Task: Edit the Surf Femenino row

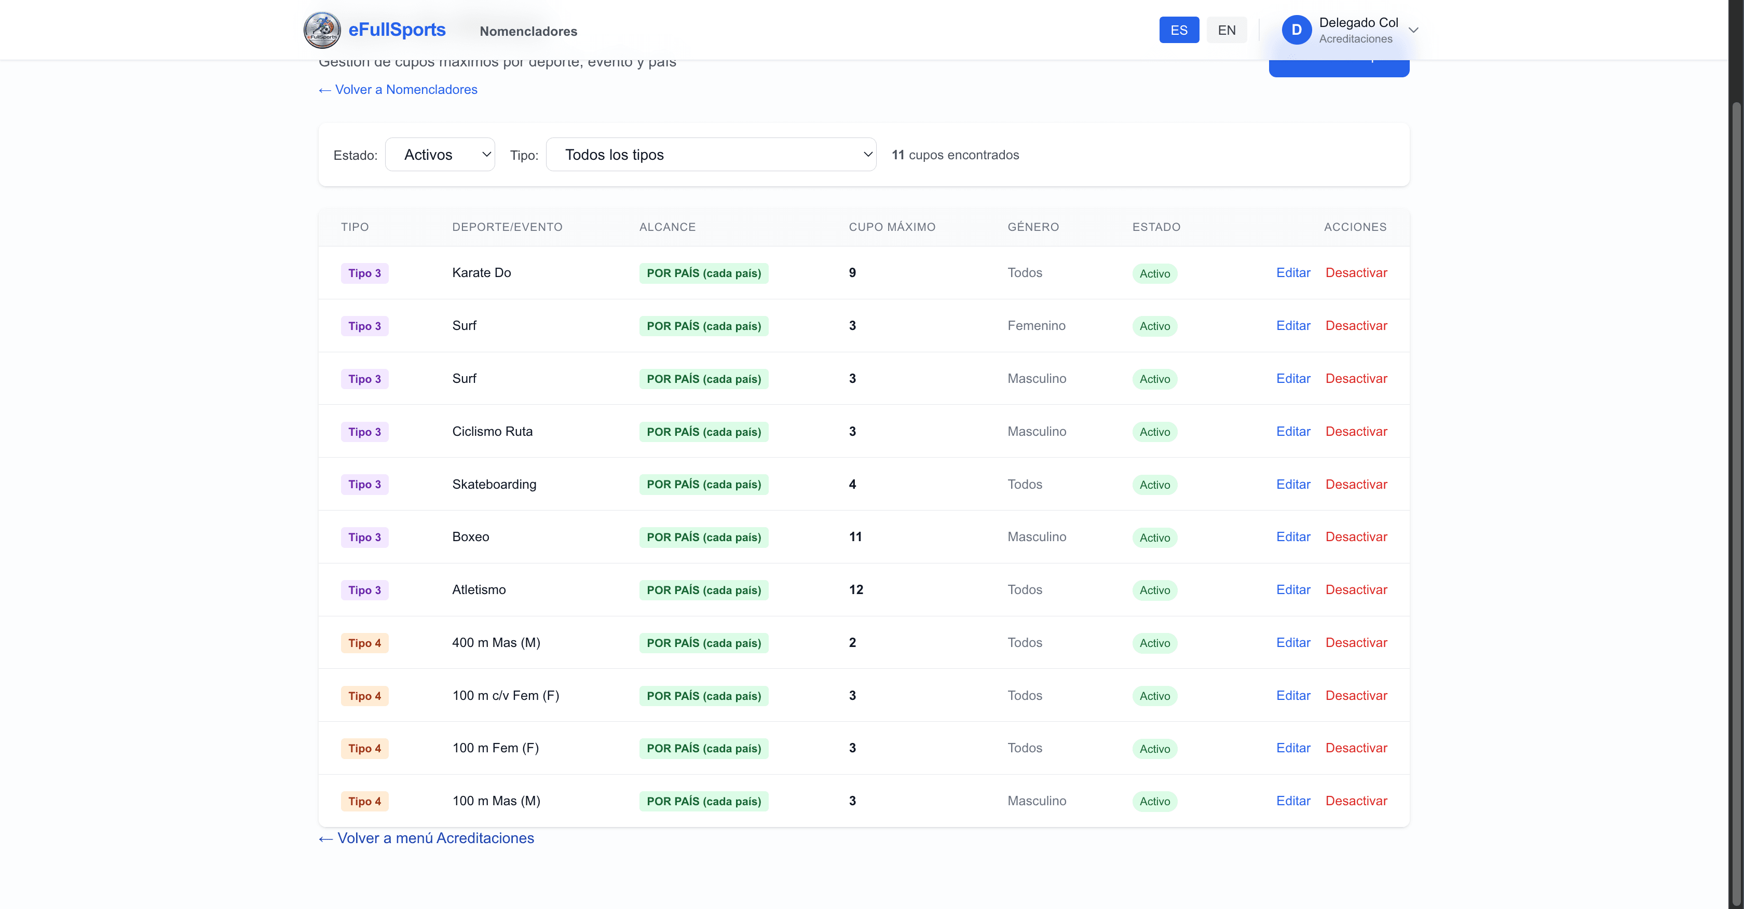Action: click(1293, 325)
